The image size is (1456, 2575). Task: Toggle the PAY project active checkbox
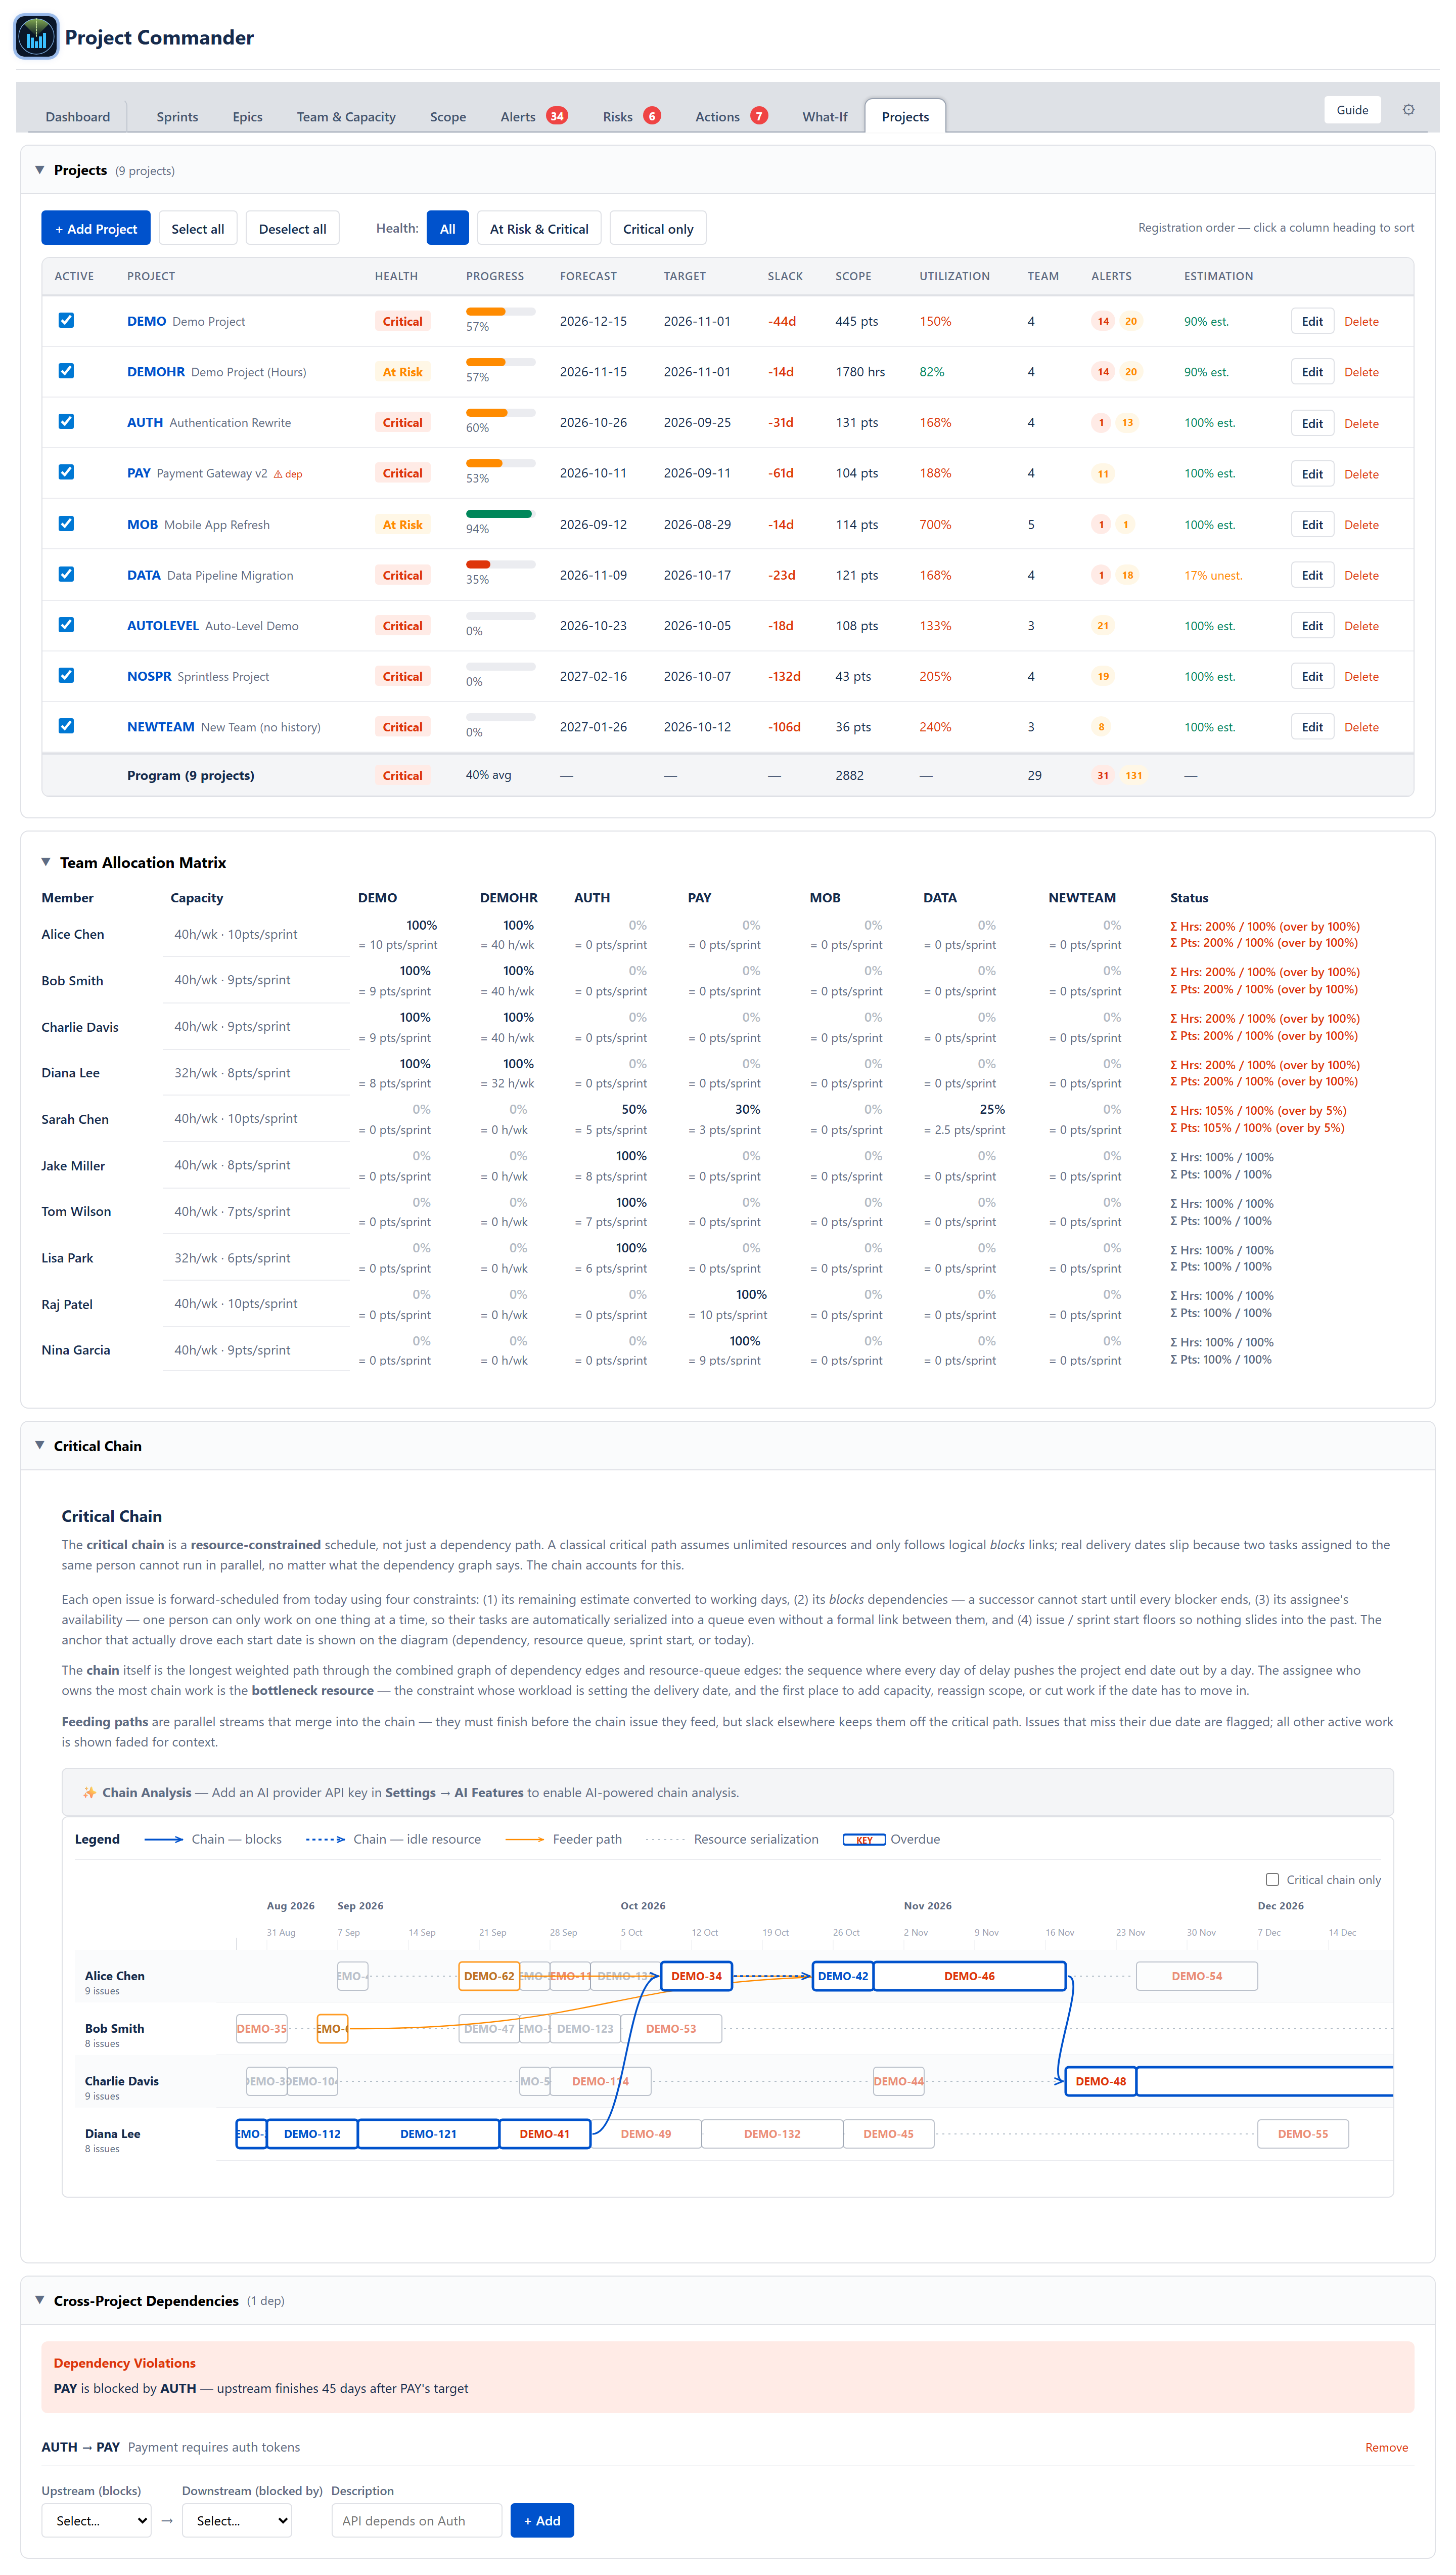pyautogui.click(x=66, y=472)
